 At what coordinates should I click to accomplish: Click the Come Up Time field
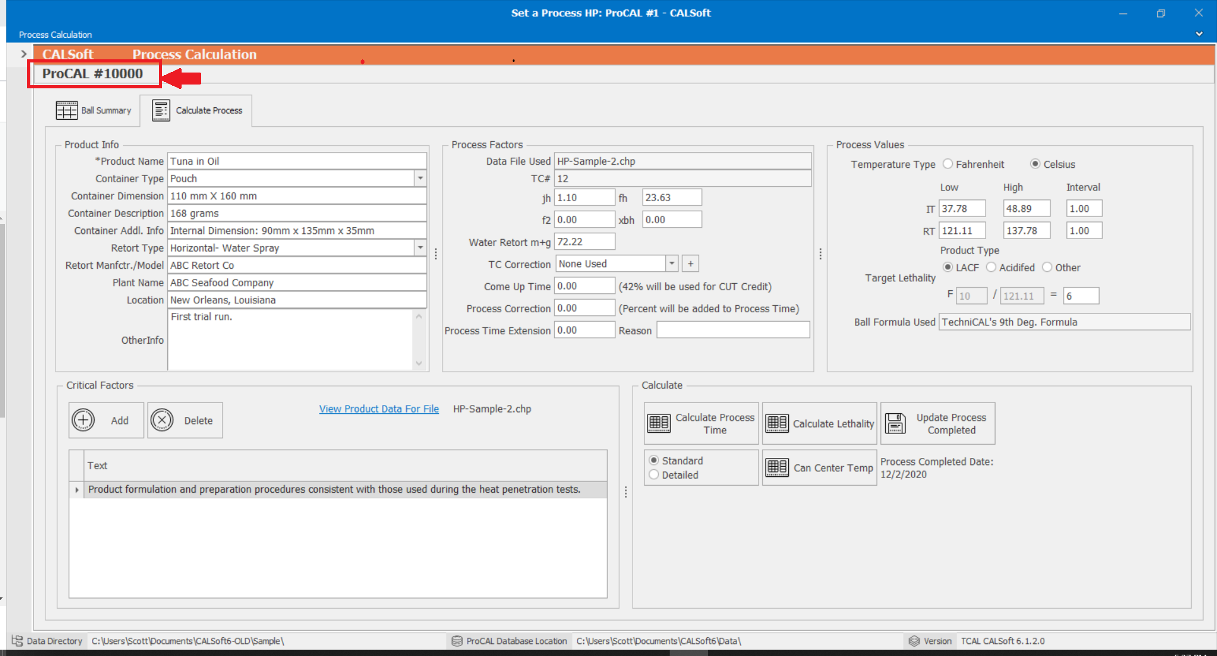tap(585, 286)
